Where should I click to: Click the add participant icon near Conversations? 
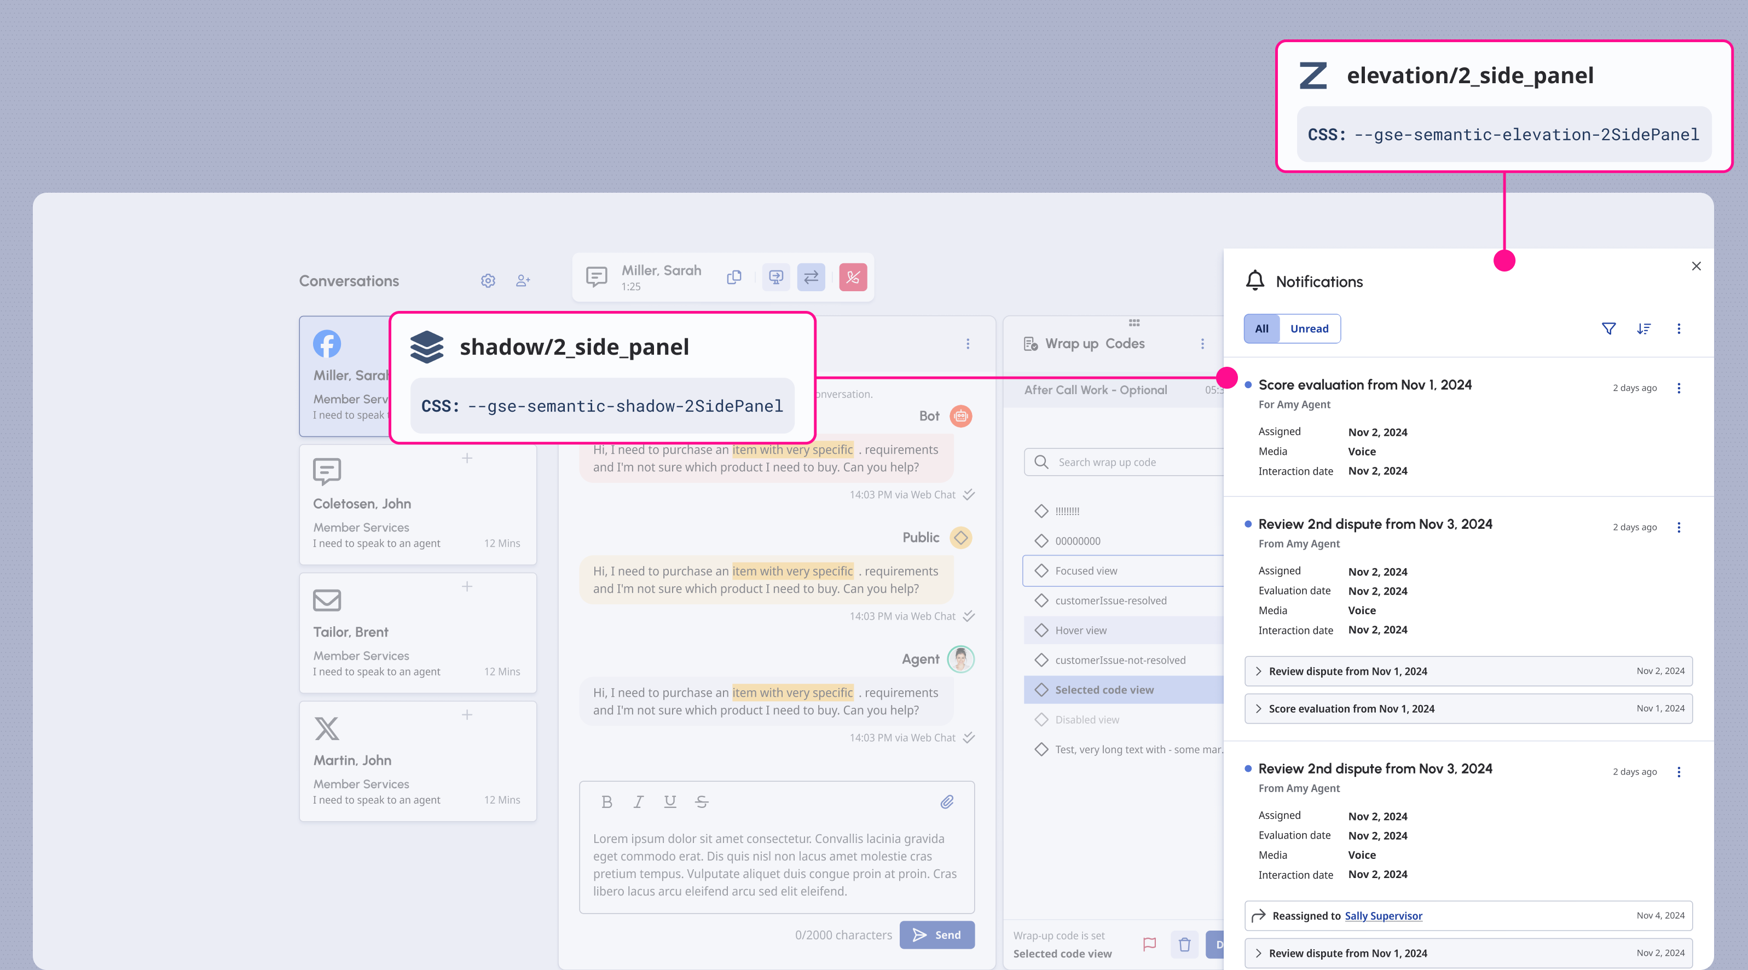(523, 280)
